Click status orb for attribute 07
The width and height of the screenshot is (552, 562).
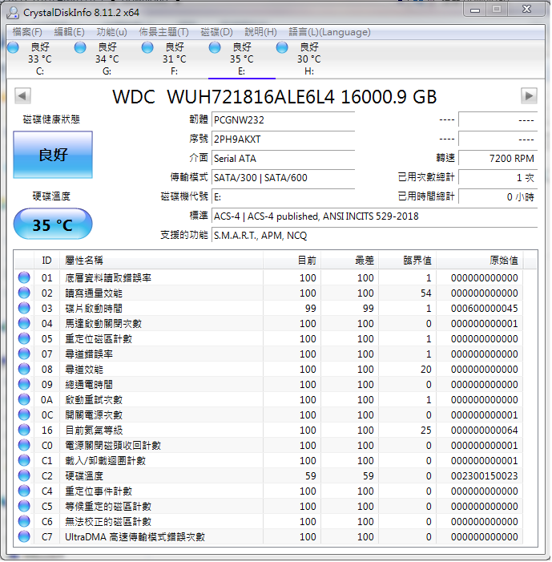tap(24, 354)
